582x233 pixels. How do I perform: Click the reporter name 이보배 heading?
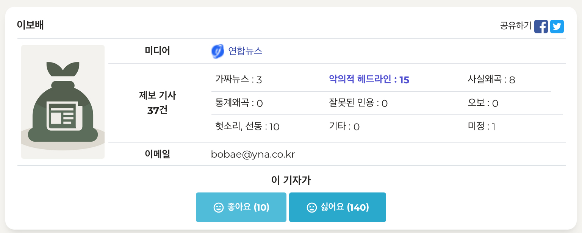[30, 25]
